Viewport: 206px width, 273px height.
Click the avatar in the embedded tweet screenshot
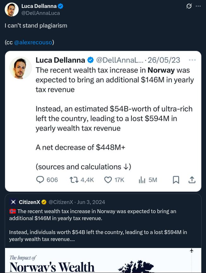(21, 68)
